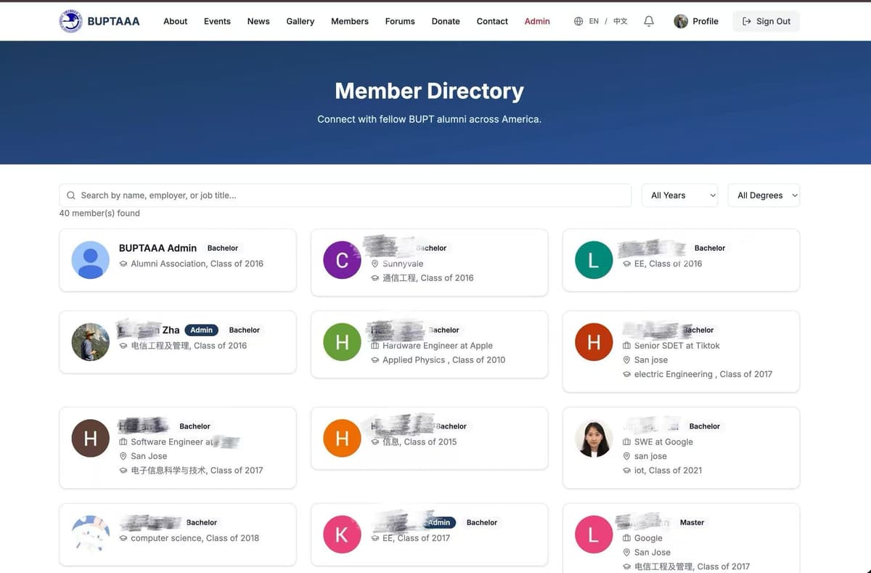
Task: Open notifications bell
Action: pyautogui.click(x=649, y=21)
